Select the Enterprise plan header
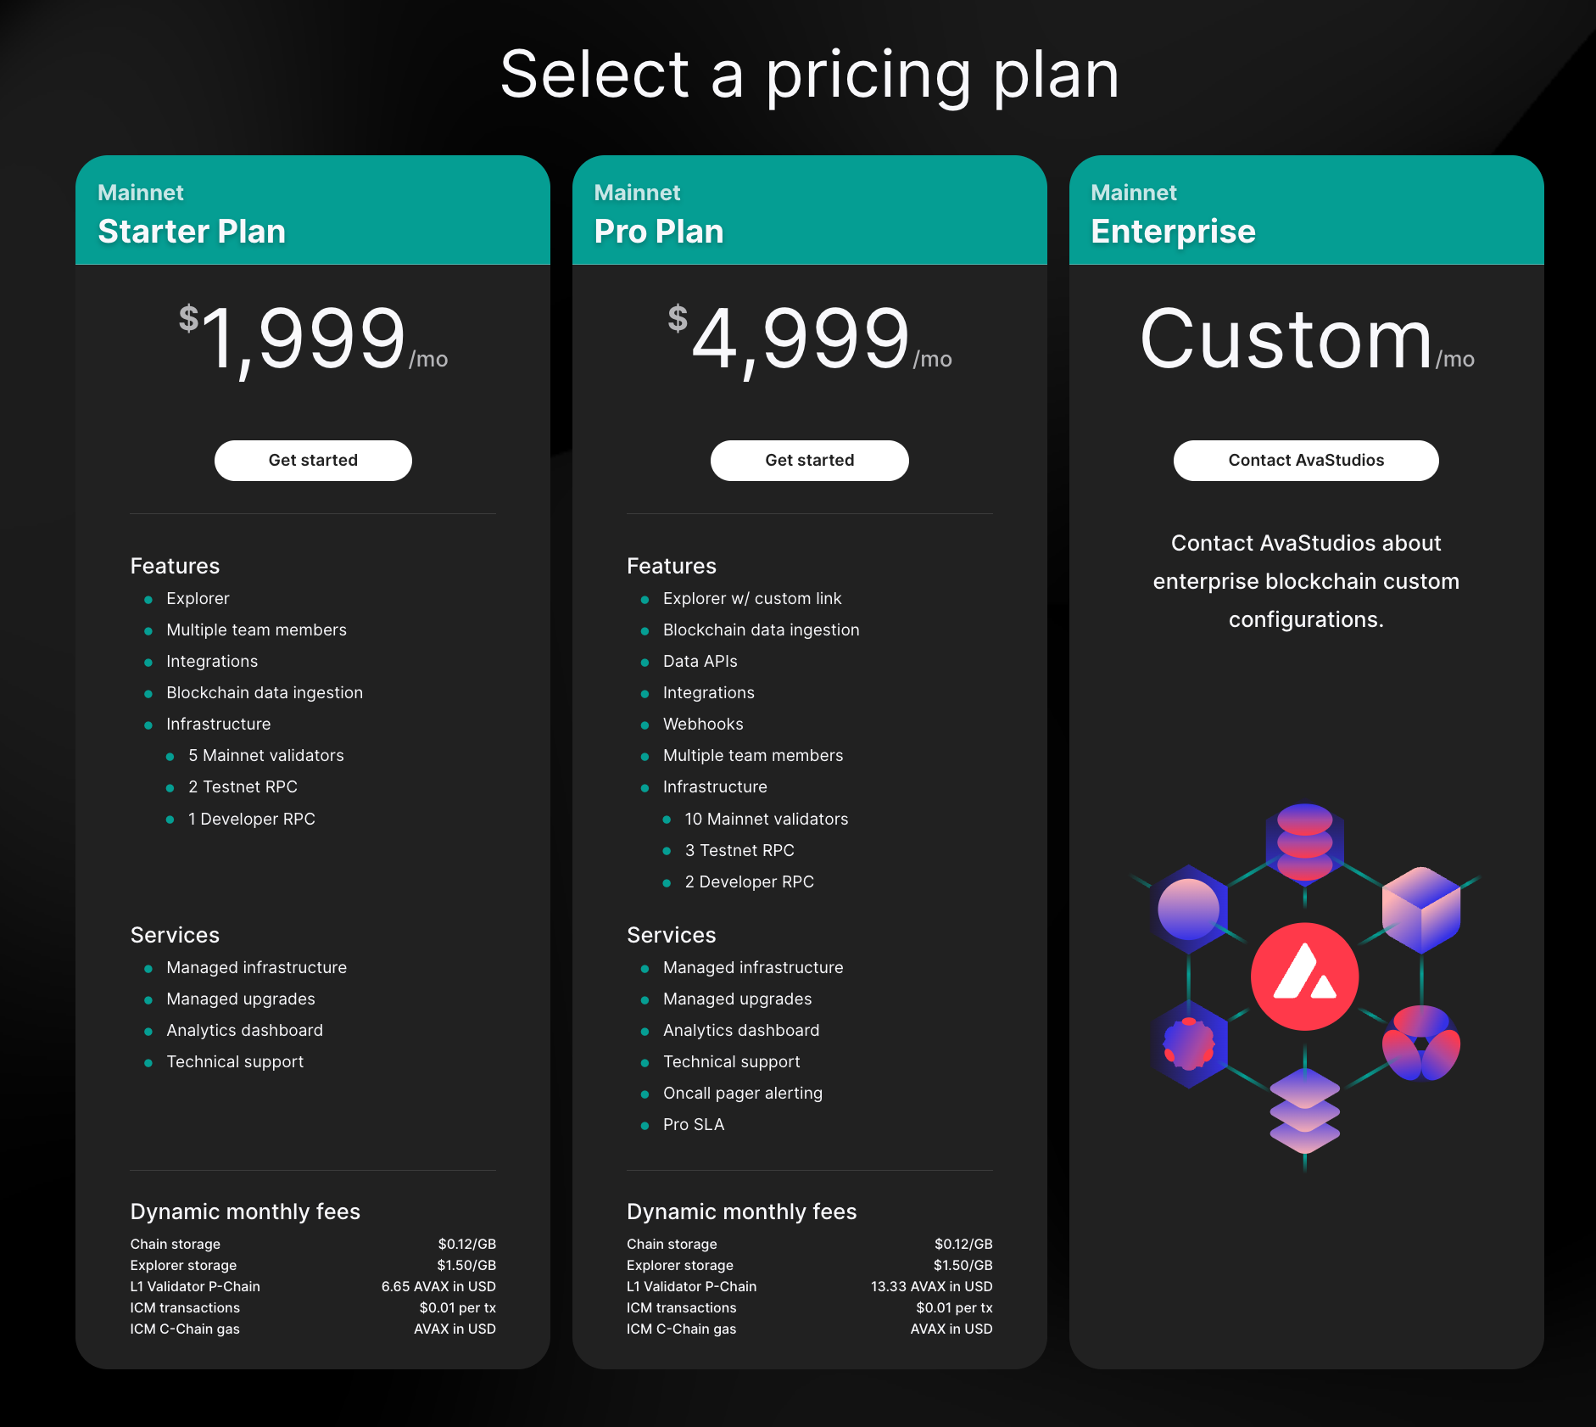 tap(1173, 232)
